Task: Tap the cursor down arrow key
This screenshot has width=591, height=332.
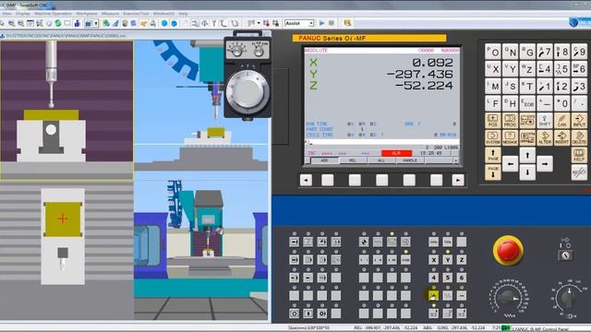Action: point(527,172)
